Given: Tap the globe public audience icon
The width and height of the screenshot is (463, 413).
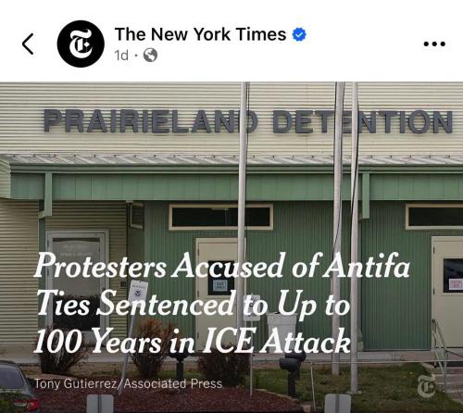Looking at the screenshot, I should [150, 56].
